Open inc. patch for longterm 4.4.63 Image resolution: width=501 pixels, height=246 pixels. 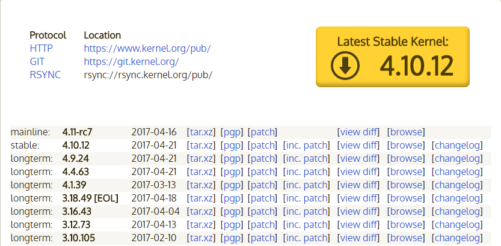[307, 171]
